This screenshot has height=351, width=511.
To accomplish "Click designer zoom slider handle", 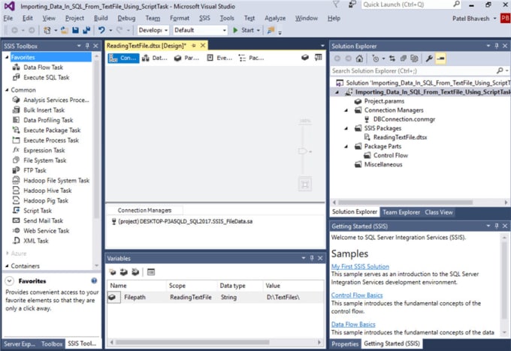I will coord(303,151).
